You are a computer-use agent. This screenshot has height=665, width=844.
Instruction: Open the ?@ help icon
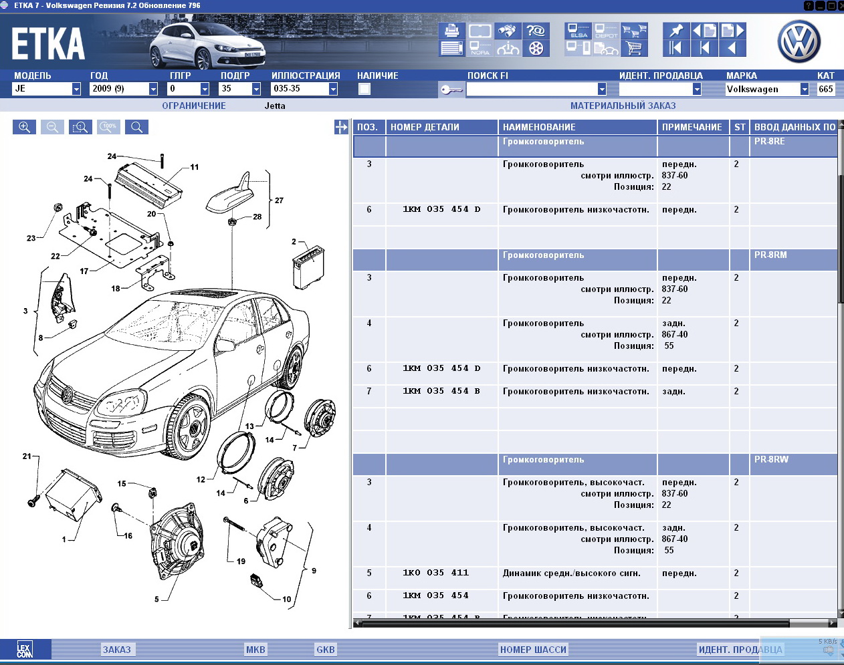pyautogui.click(x=536, y=31)
